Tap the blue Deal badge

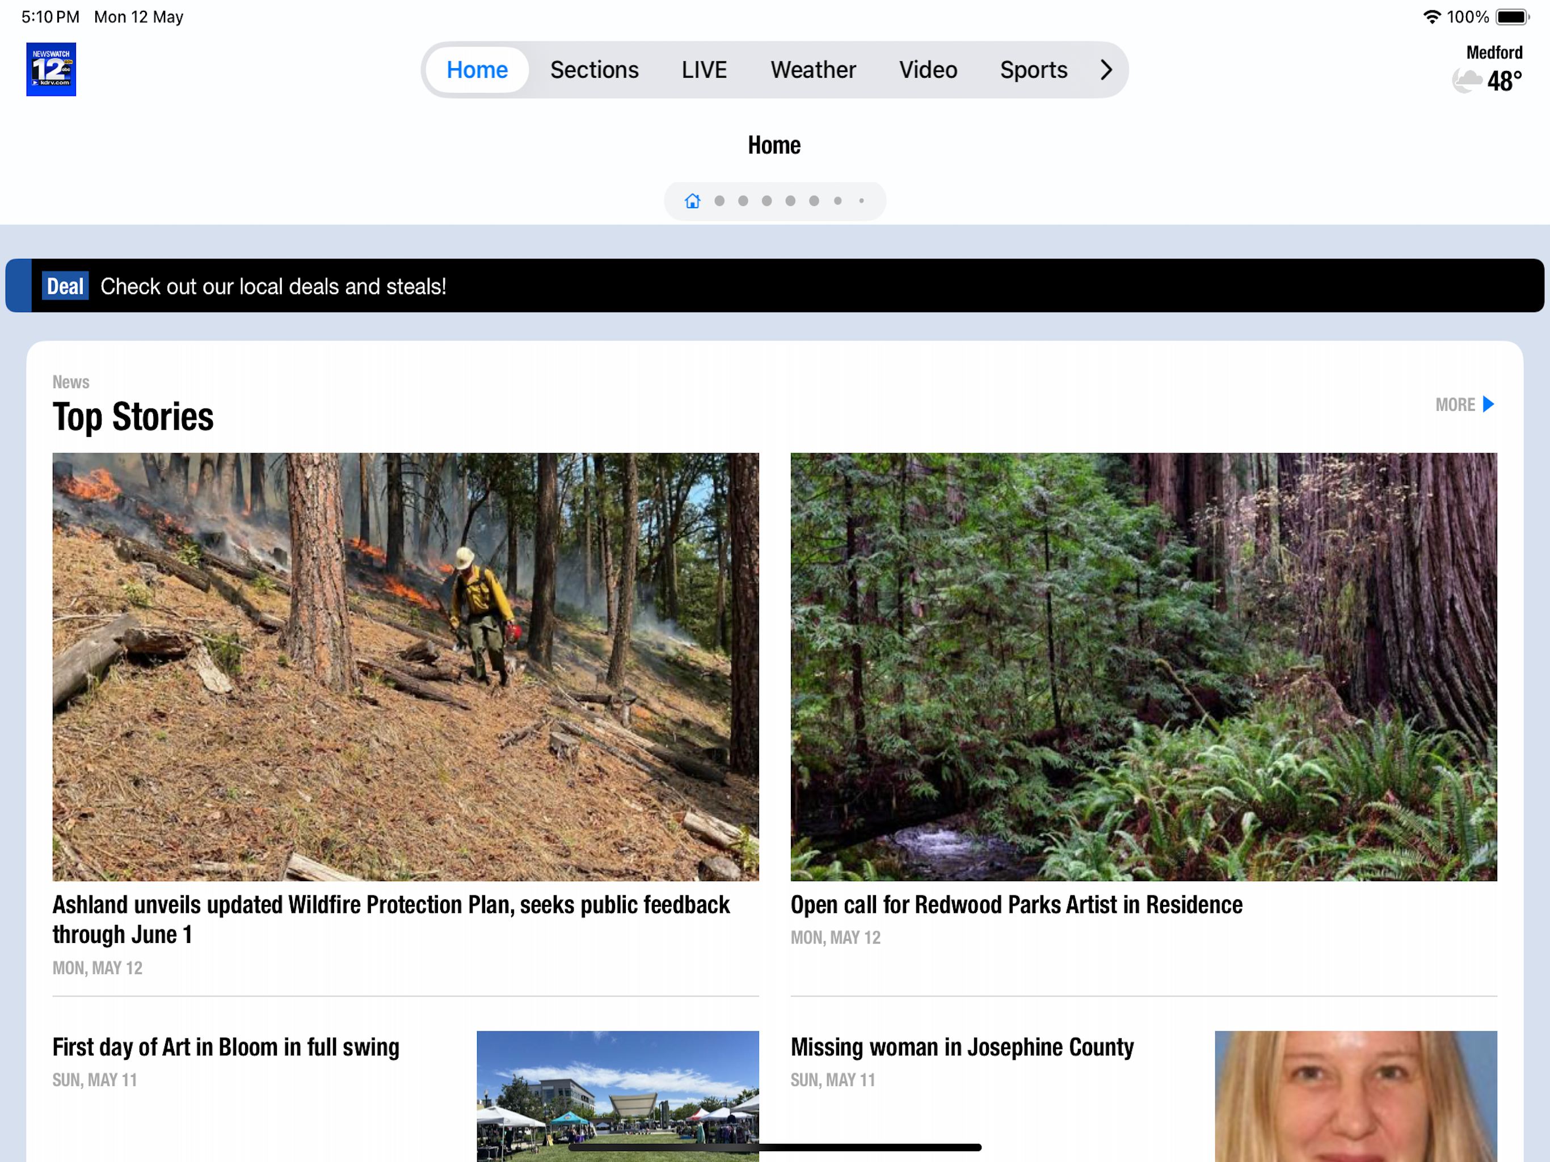tap(65, 286)
